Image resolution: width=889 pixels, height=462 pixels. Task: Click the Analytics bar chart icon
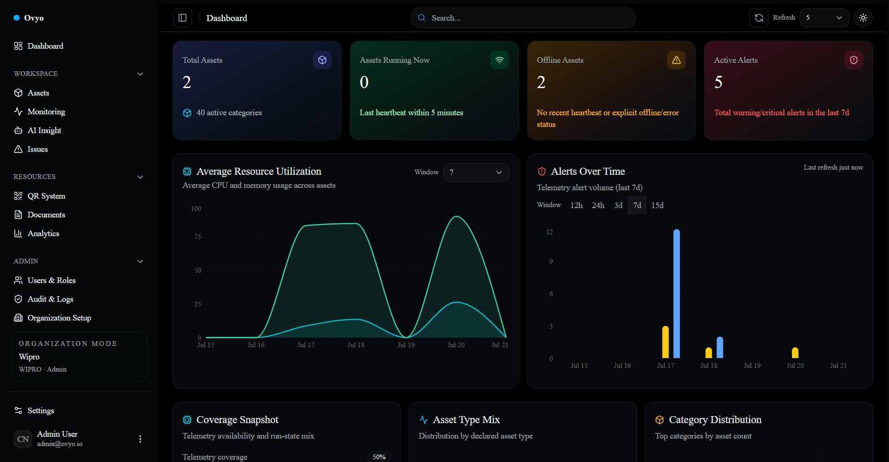(x=18, y=233)
